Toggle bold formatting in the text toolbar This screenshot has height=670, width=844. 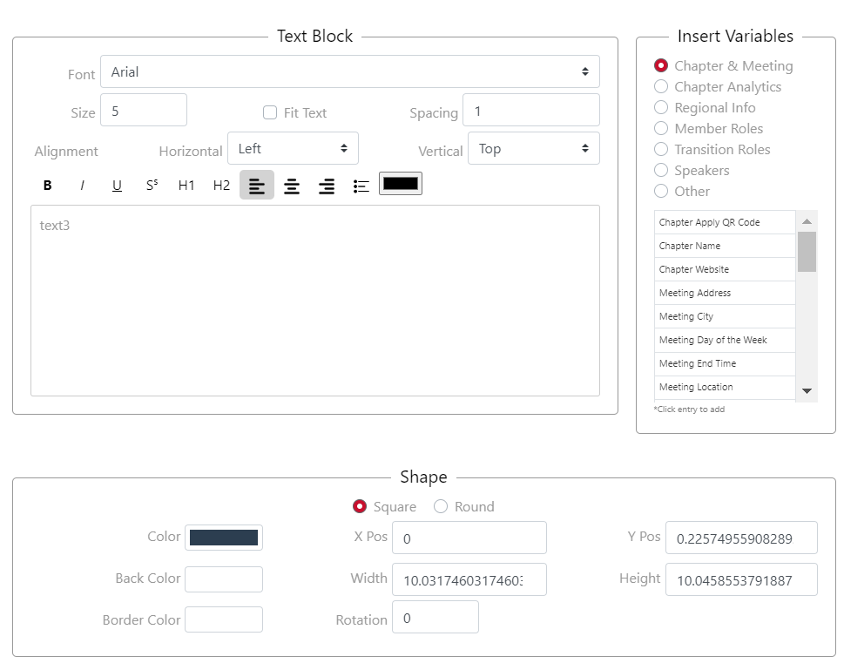point(48,186)
